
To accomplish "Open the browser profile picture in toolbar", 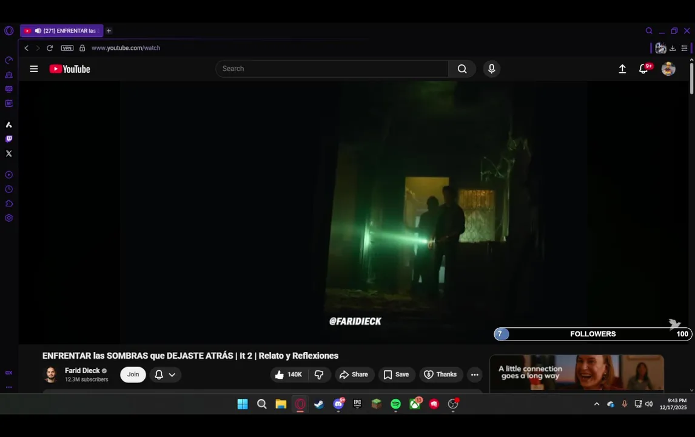I will click(660, 48).
